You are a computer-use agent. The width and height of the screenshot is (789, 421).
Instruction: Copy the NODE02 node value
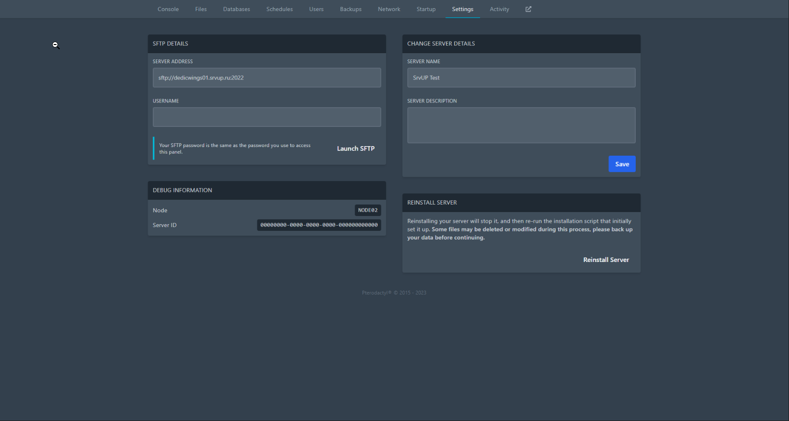pyautogui.click(x=368, y=210)
